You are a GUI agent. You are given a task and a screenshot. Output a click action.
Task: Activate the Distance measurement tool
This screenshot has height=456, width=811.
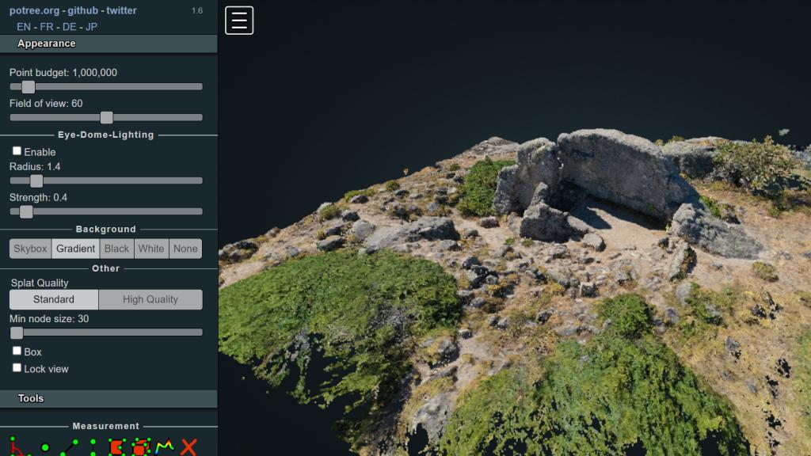[x=70, y=447]
